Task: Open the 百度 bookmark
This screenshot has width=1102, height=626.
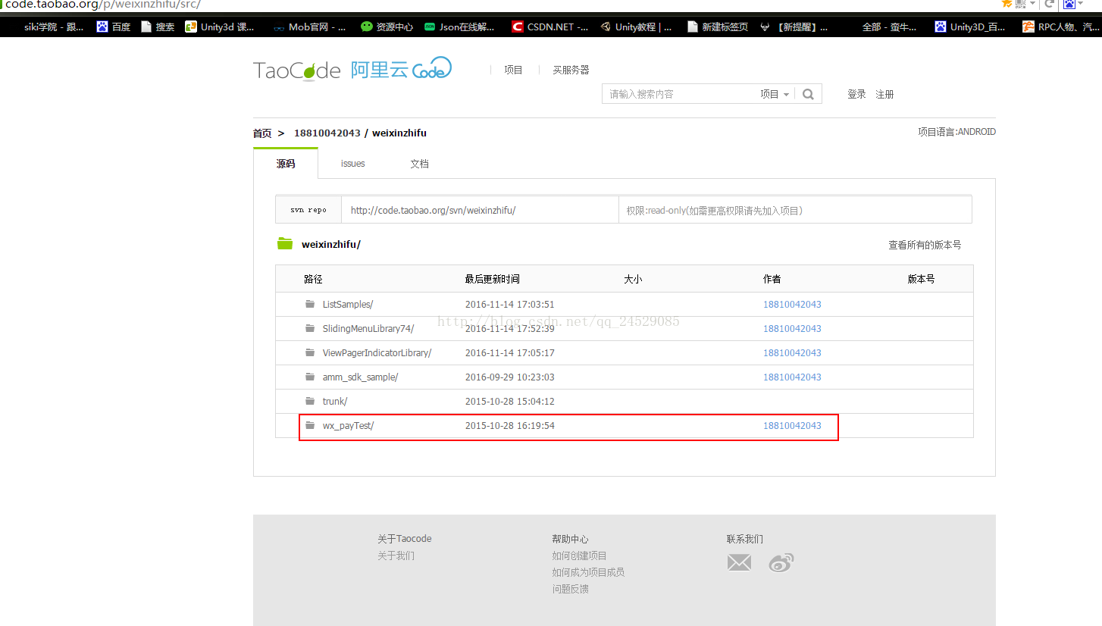Action: pos(114,27)
